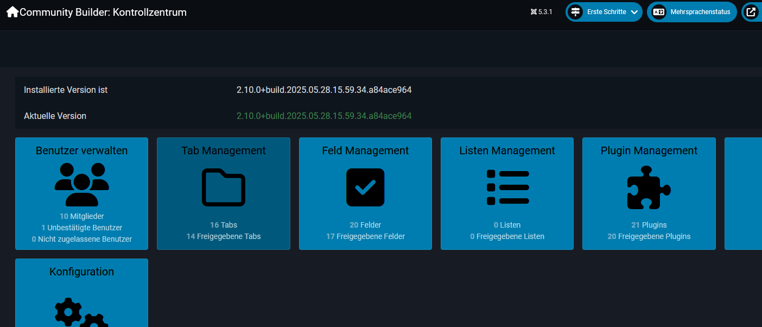Click the green current version number
Image resolution: width=762 pixels, height=327 pixels.
[324, 116]
